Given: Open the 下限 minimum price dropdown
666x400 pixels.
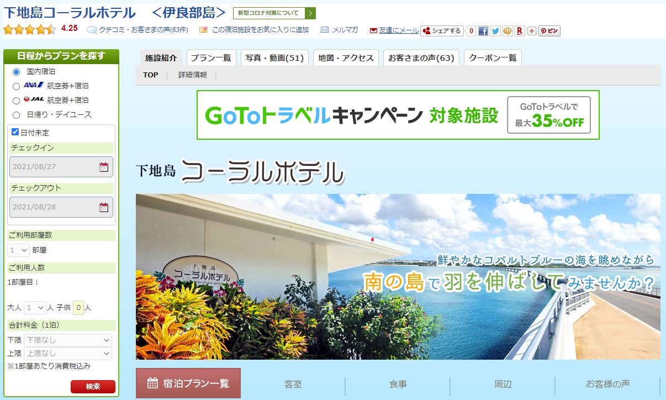Looking at the screenshot, I should coord(68,340).
